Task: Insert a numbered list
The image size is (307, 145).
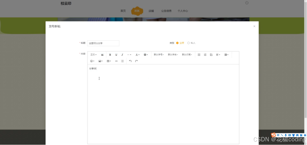Action: click(205, 55)
